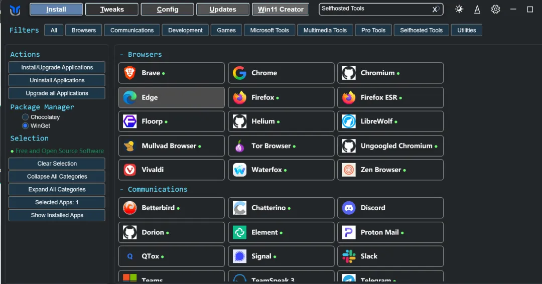542x284 pixels.
Task: Click the Signal icon
Action: pos(239,256)
